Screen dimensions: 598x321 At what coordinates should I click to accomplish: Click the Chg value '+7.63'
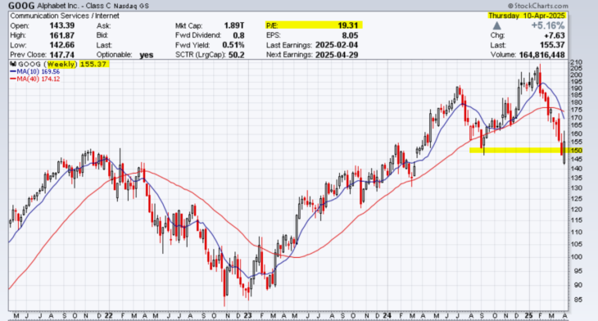(555, 35)
